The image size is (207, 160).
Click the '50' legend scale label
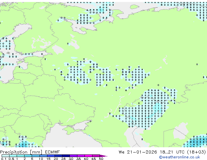coord(101,159)
